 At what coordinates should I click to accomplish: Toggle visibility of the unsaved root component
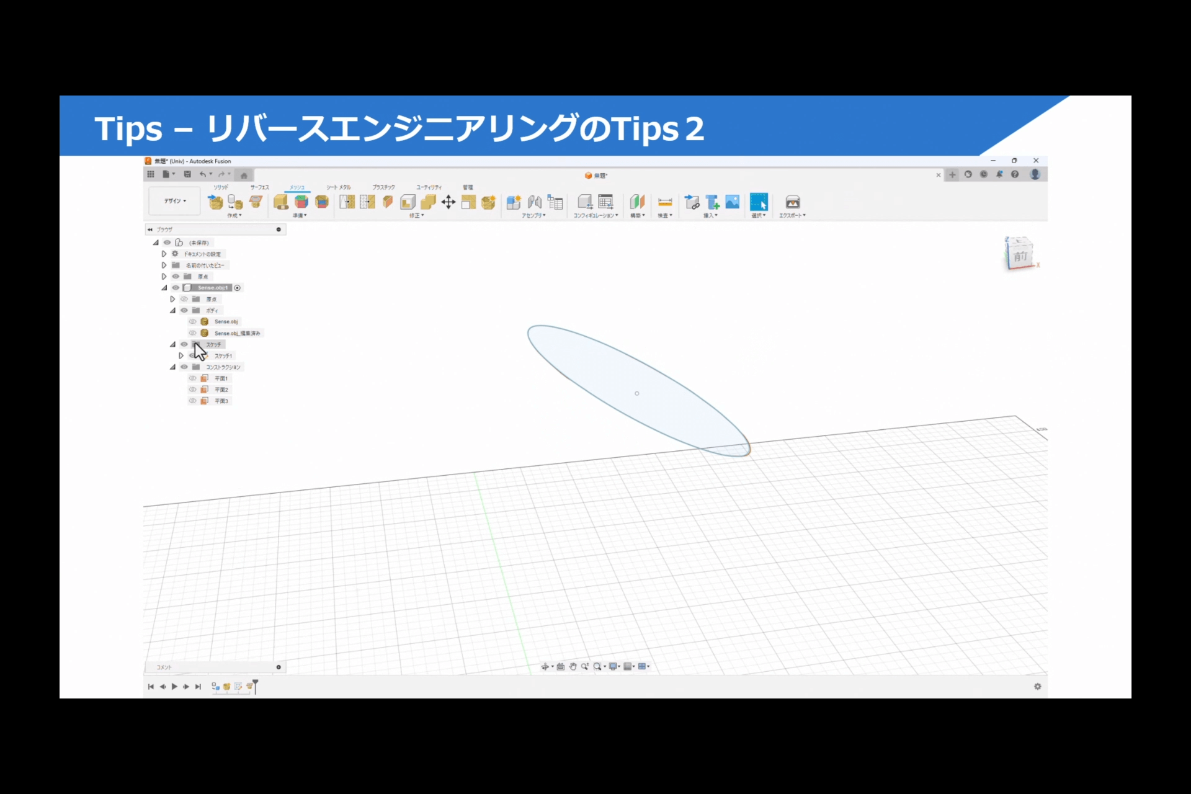pos(167,243)
